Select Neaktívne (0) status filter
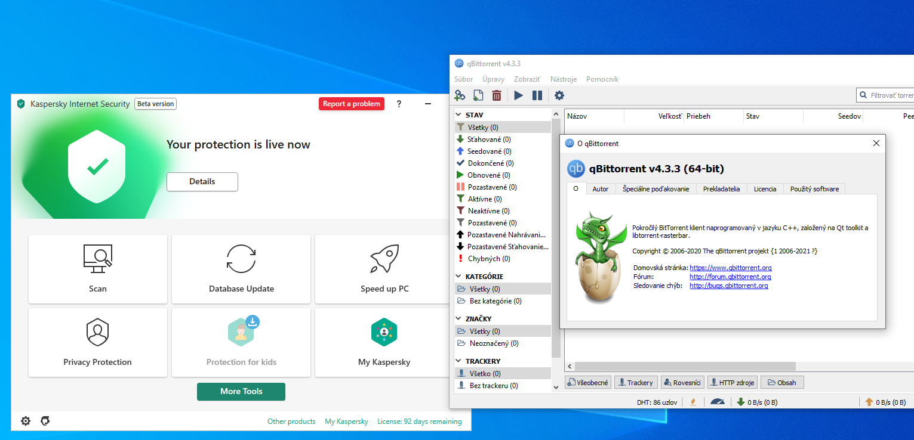The width and height of the screenshot is (914, 440). [503, 210]
